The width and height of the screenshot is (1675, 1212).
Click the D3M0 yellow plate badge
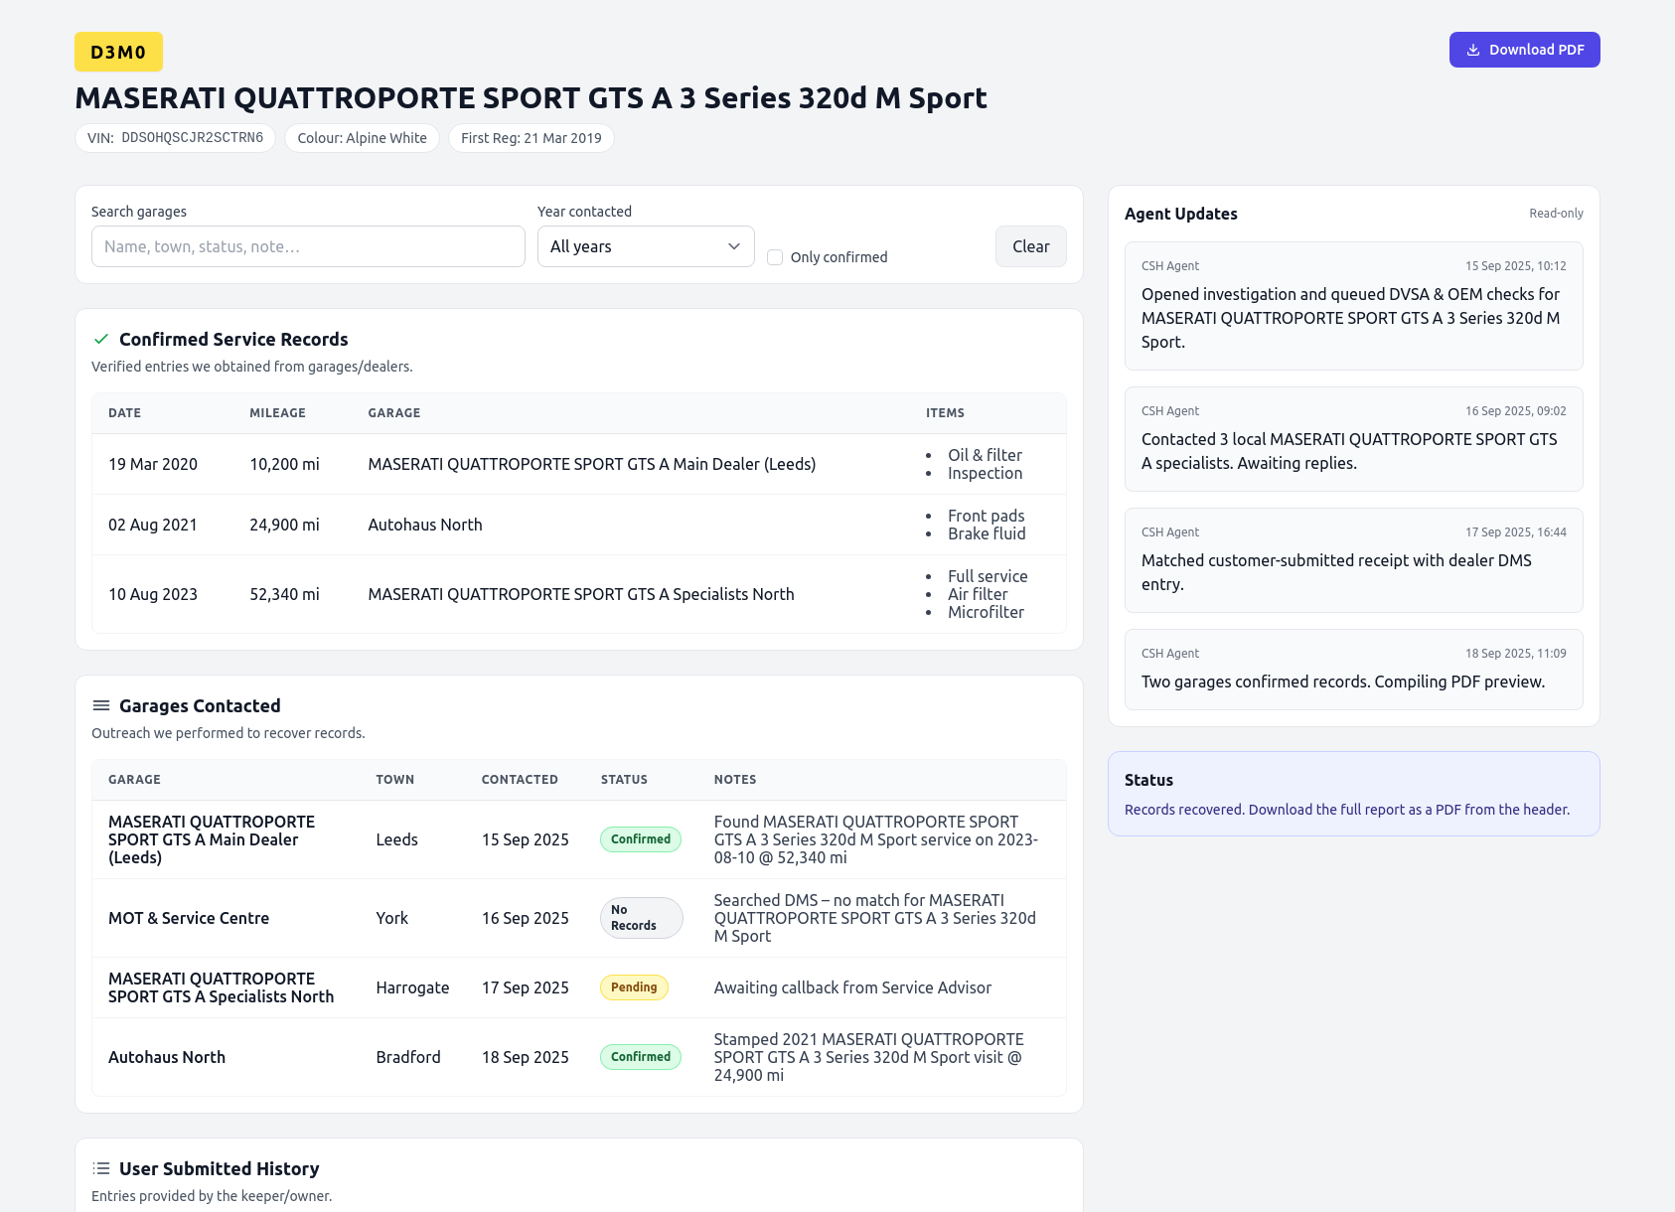click(x=118, y=52)
